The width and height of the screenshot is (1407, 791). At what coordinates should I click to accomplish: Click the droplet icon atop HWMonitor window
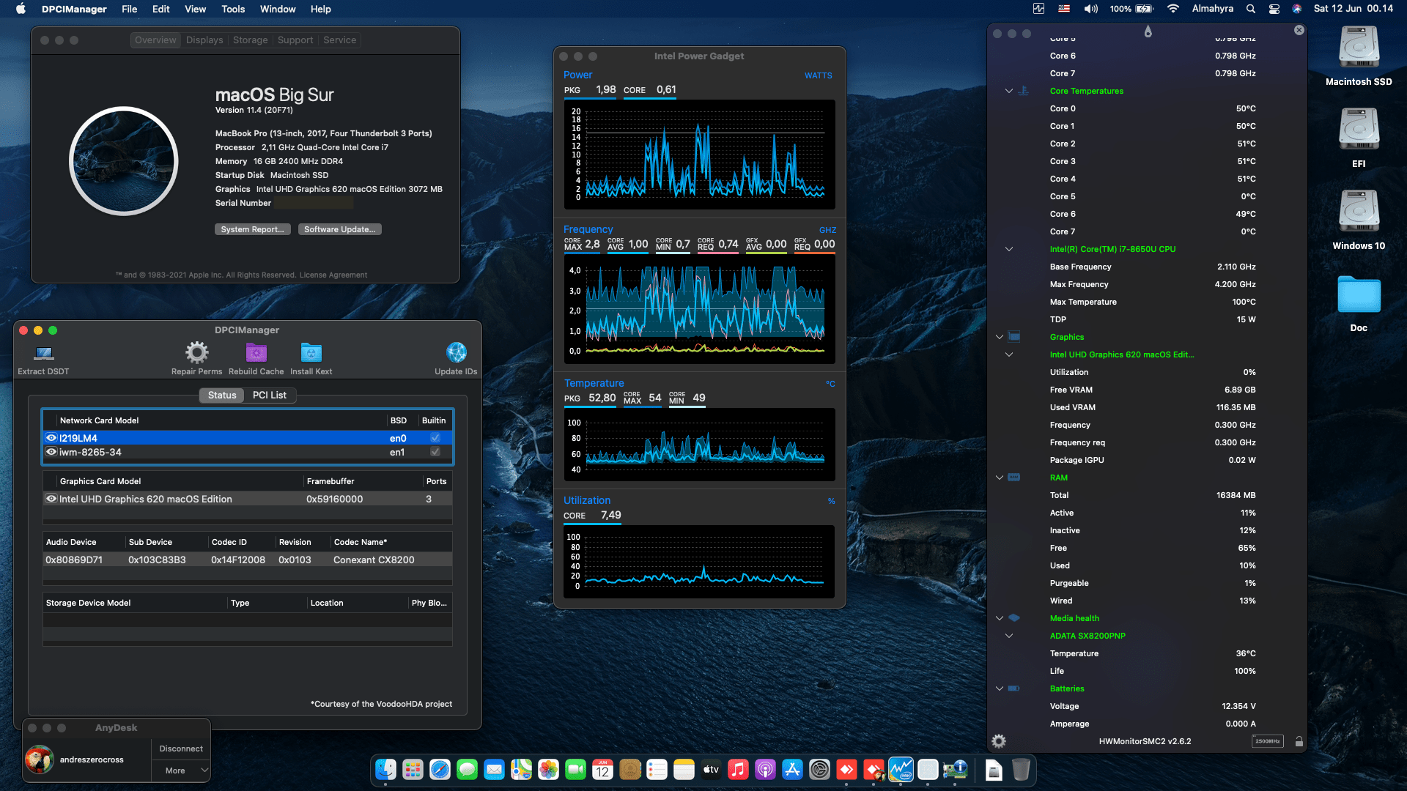pyautogui.click(x=1148, y=31)
